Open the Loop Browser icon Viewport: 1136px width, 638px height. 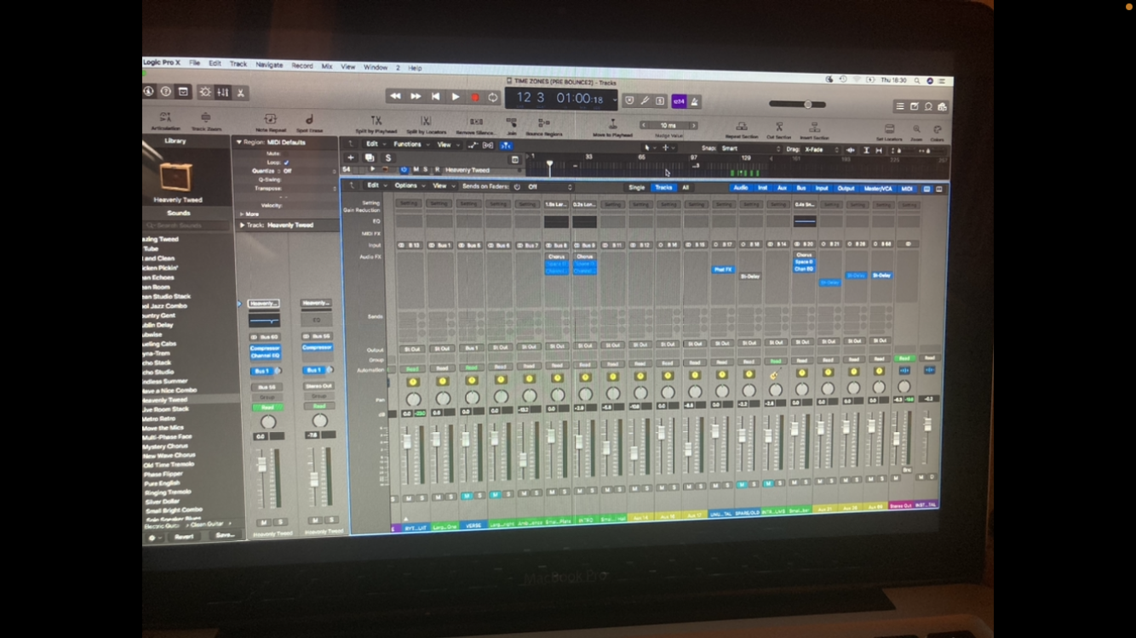928,106
